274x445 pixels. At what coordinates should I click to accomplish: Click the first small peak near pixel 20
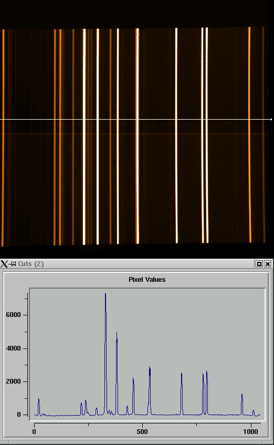[x=39, y=399]
